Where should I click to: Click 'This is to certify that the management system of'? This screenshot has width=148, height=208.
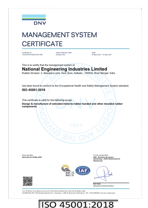(x=48, y=65)
